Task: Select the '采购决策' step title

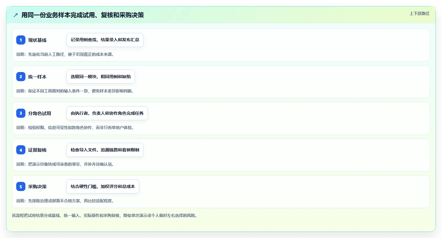Action: 37,186
